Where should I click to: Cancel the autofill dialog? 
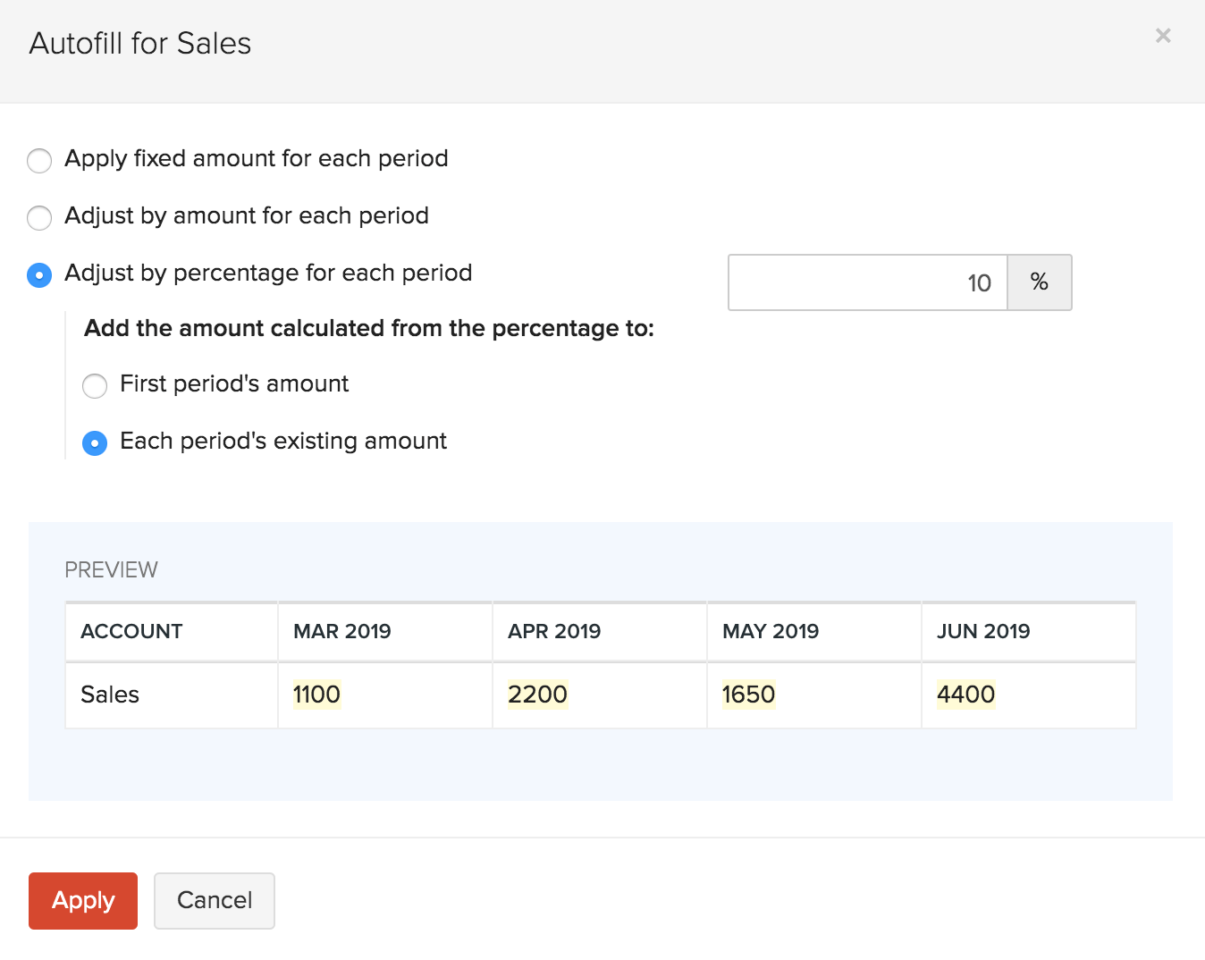tap(215, 900)
